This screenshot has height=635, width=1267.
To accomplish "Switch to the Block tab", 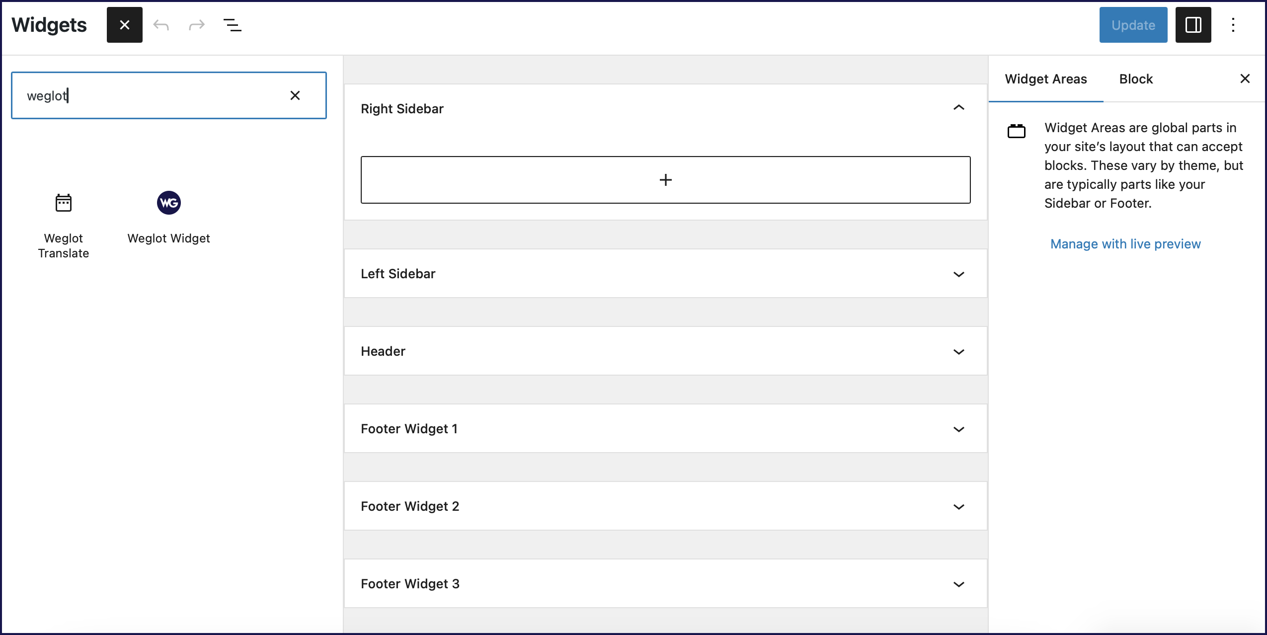I will pyautogui.click(x=1136, y=79).
